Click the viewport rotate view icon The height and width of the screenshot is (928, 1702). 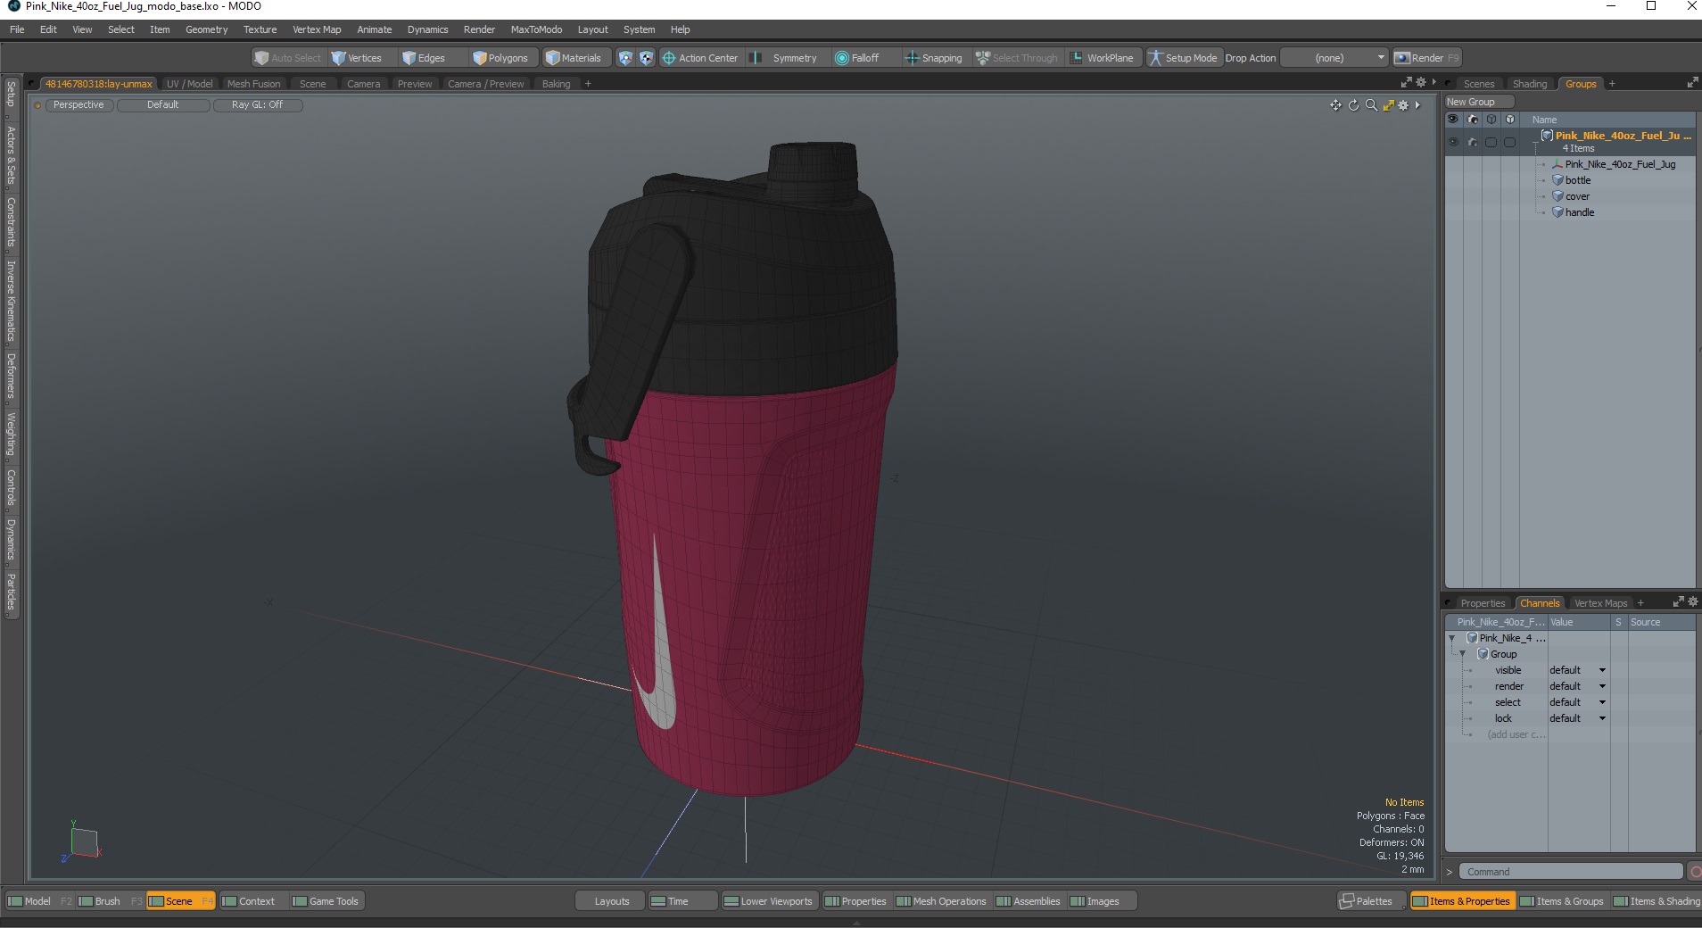point(1353,105)
